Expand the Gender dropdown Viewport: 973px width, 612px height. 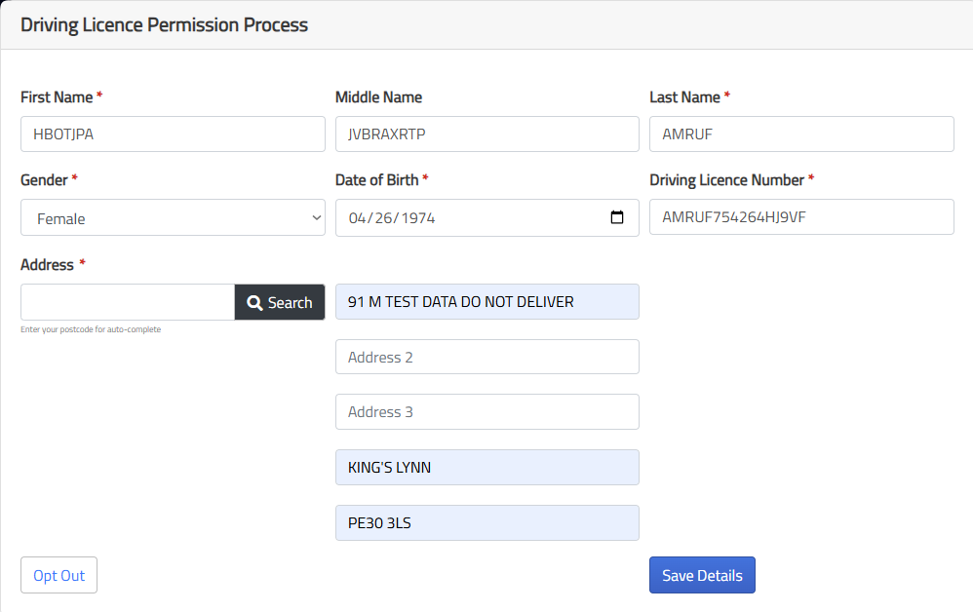tap(173, 218)
